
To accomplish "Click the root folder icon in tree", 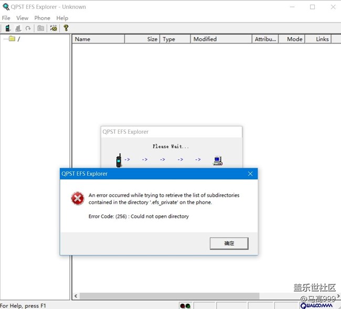I will [x=12, y=39].
